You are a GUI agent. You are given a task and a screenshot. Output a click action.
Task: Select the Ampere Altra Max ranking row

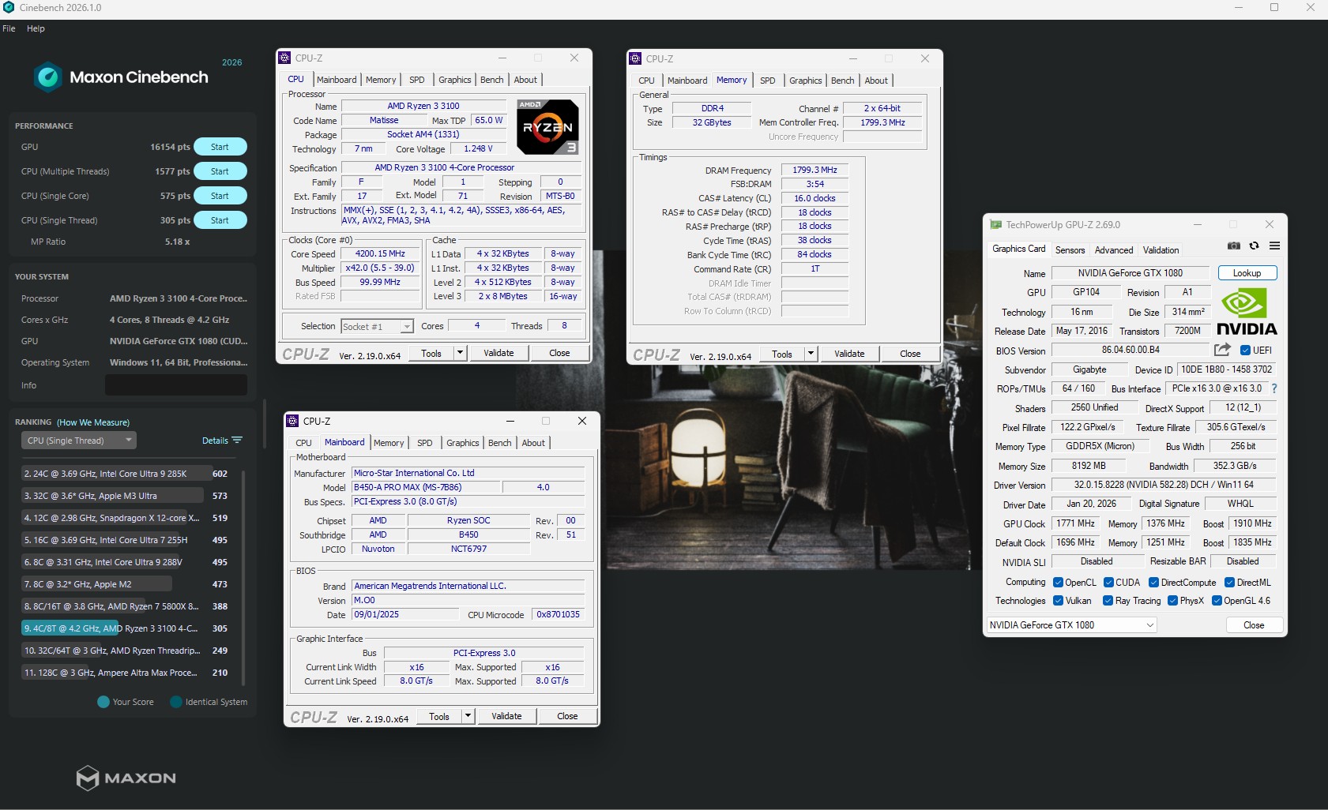tap(127, 673)
